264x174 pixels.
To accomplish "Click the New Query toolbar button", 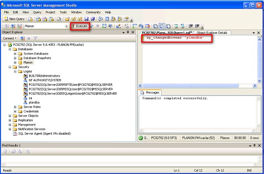I will click(x=14, y=19).
